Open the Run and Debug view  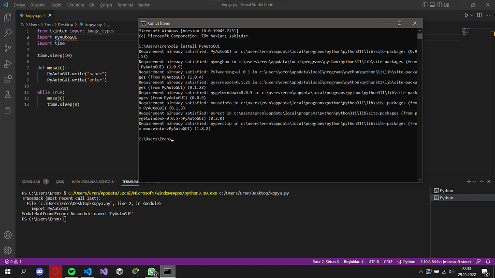point(8,64)
